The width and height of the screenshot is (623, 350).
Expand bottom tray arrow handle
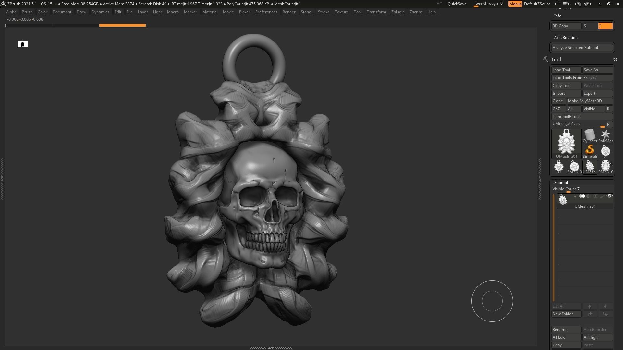pyautogui.click(x=270, y=348)
